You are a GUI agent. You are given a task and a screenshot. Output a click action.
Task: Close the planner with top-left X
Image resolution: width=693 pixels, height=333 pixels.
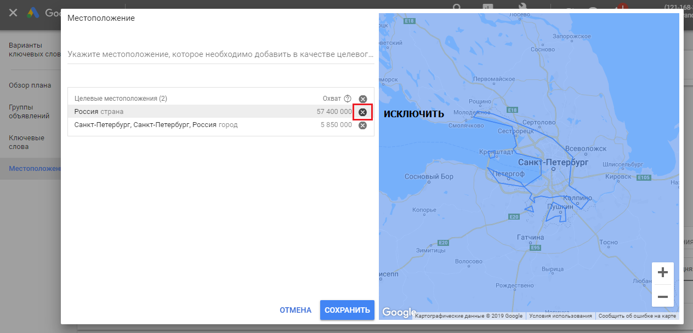coord(13,13)
